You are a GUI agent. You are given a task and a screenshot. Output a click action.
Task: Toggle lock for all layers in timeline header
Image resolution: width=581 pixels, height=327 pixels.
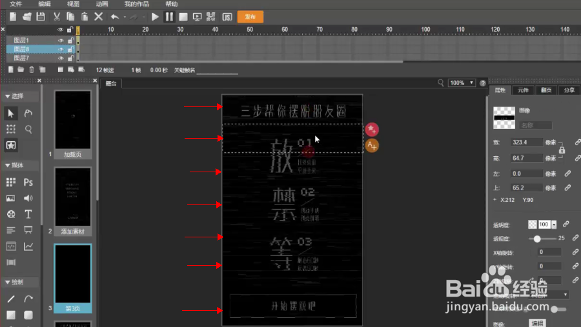(70, 30)
